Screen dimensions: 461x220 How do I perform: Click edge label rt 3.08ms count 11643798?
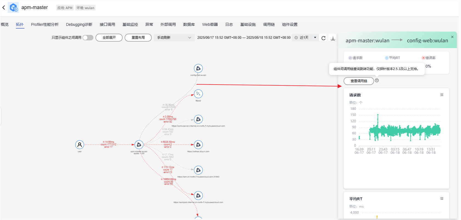click(168, 119)
